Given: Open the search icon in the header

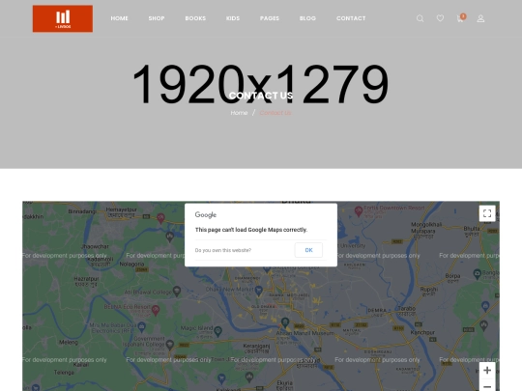Looking at the screenshot, I should [x=420, y=18].
